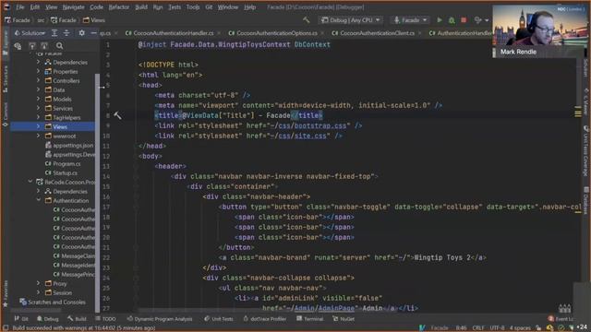Click the src breadcrumb in navigation bar

pos(41,20)
